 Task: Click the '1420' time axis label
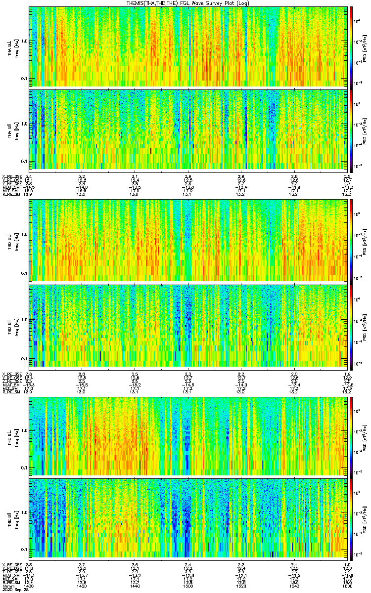tap(82, 586)
